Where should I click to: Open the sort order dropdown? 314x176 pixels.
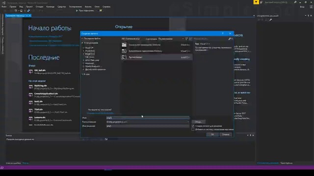[171, 39]
